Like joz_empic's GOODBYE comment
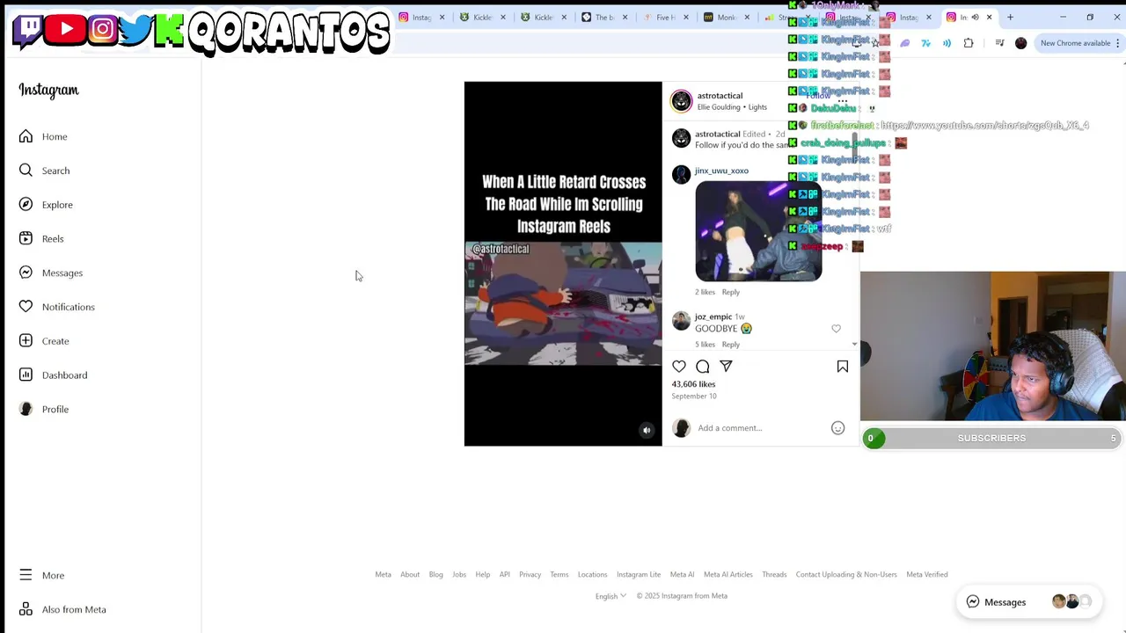Viewport: 1126px width, 633px height. click(x=836, y=329)
